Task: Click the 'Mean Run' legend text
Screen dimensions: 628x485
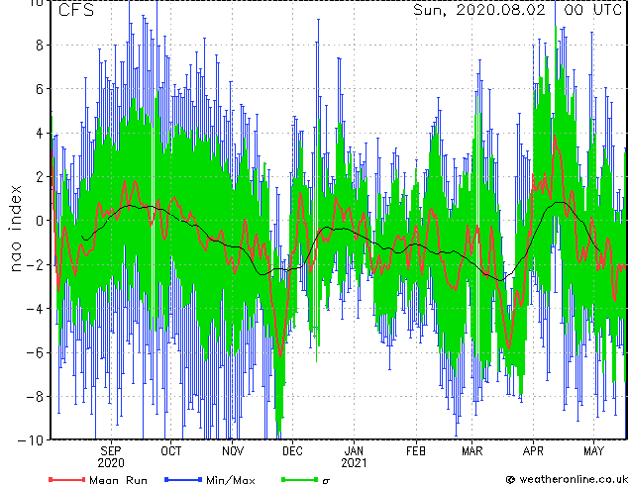Action: coord(118,480)
